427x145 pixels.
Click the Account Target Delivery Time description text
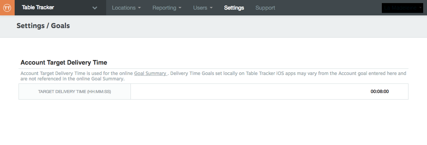click(x=213, y=76)
